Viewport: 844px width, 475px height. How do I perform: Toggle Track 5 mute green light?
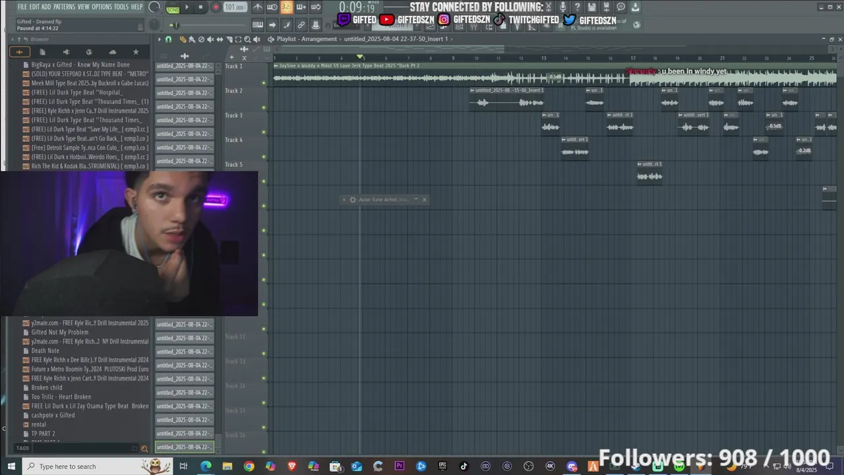pos(264,181)
